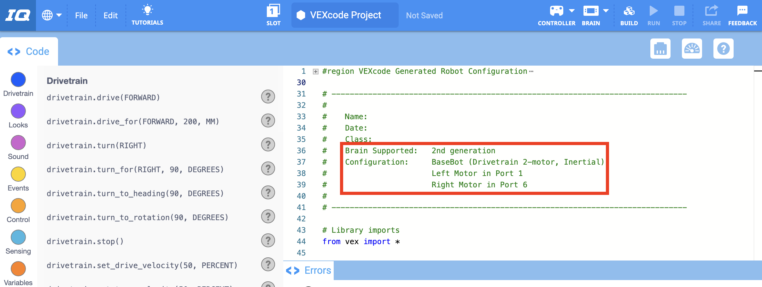
Task: Select the Sound command category
Action: [x=18, y=142]
